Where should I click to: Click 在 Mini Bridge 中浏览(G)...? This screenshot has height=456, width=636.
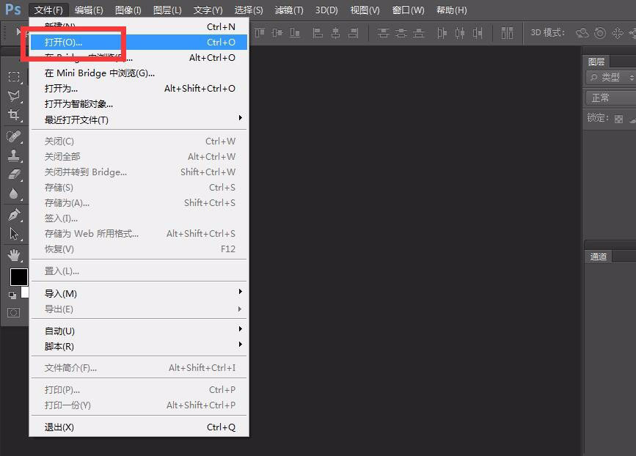click(100, 73)
